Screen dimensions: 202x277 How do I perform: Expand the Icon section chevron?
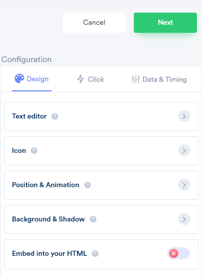[184, 150]
